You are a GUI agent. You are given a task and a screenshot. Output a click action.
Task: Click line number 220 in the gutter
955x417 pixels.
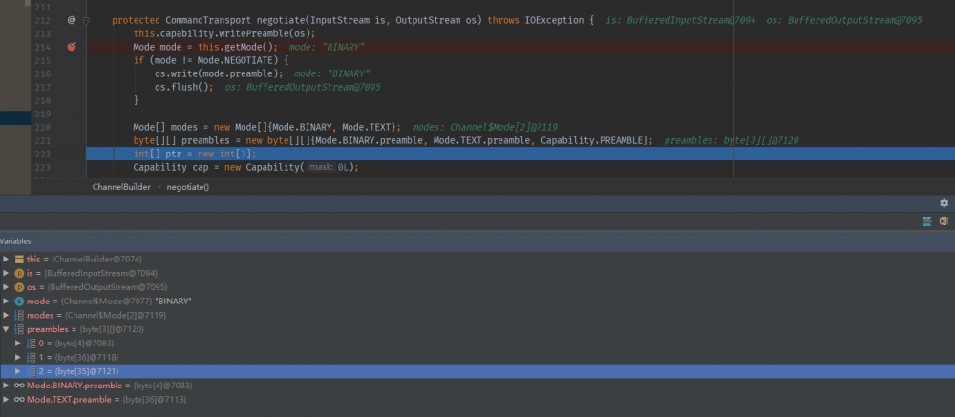[x=41, y=127]
